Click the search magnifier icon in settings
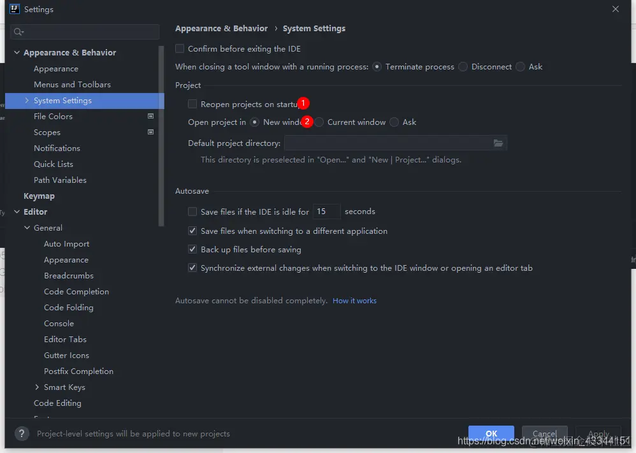The image size is (636, 453). click(18, 32)
